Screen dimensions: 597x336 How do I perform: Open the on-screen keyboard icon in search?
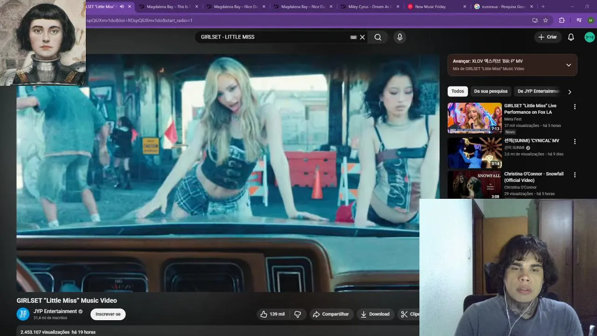pyautogui.click(x=354, y=37)
